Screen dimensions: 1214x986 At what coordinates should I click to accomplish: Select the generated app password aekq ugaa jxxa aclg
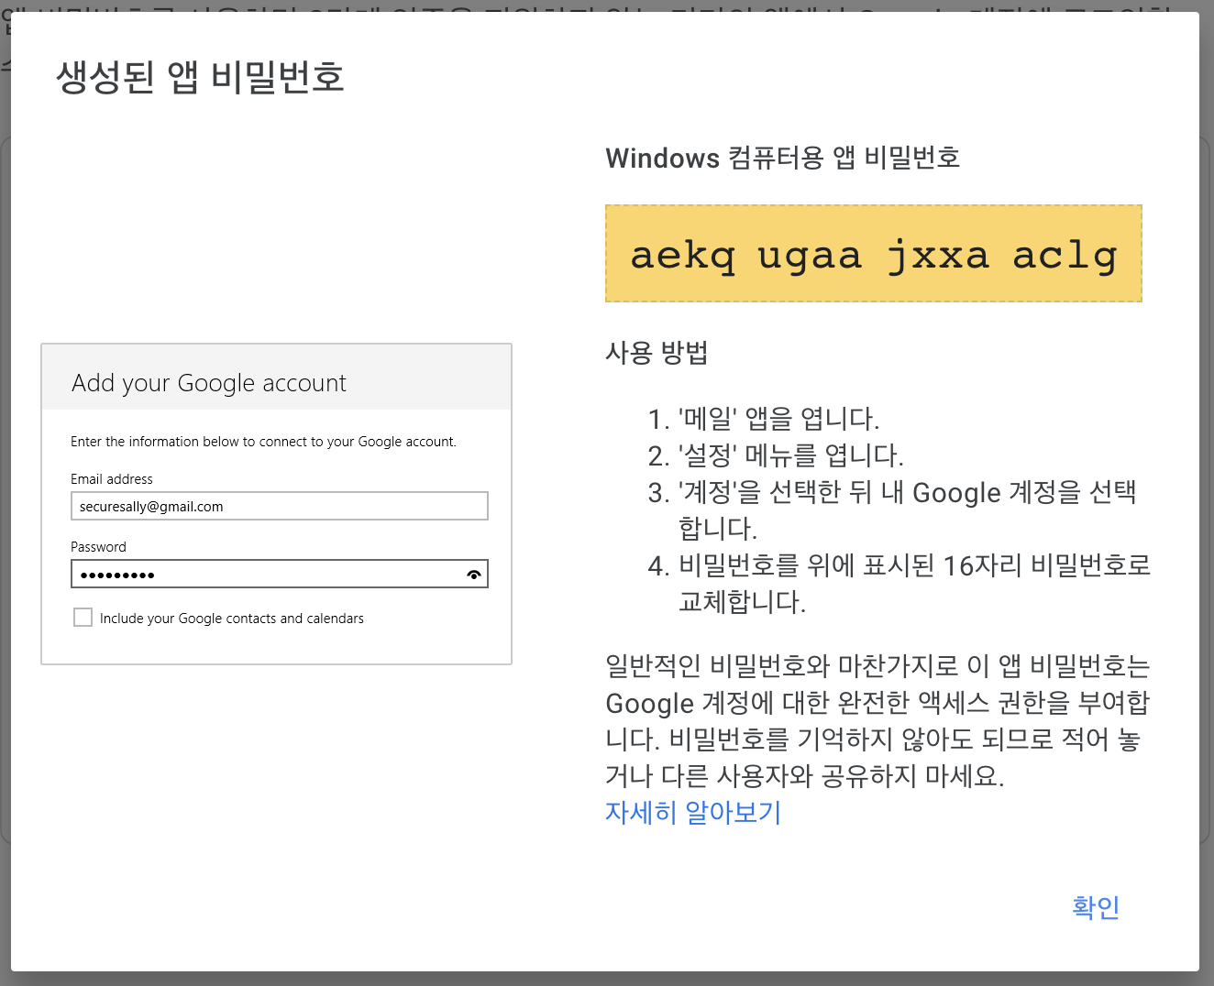[874, 254]
